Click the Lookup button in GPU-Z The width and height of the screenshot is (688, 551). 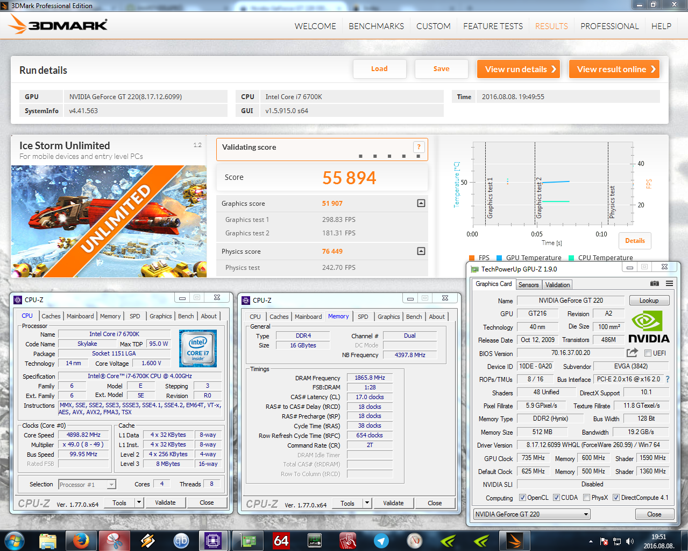tap(649, 301)
